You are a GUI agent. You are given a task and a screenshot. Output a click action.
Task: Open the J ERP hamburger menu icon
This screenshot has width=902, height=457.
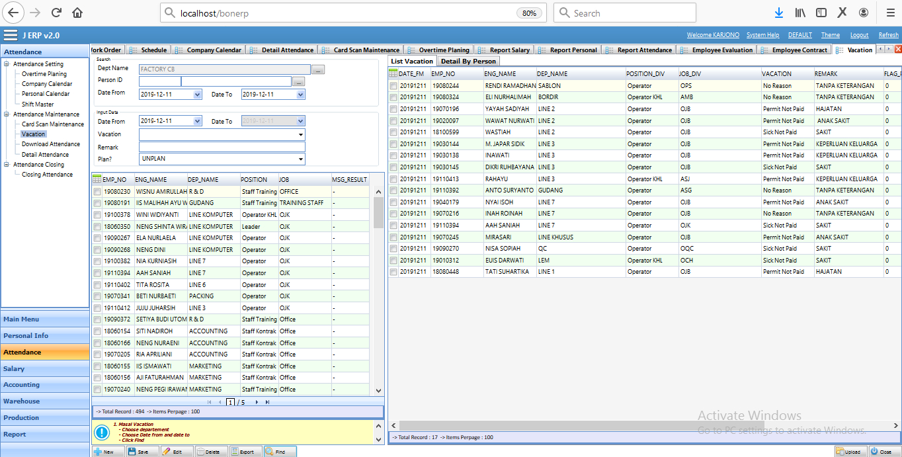click(11, 35)
